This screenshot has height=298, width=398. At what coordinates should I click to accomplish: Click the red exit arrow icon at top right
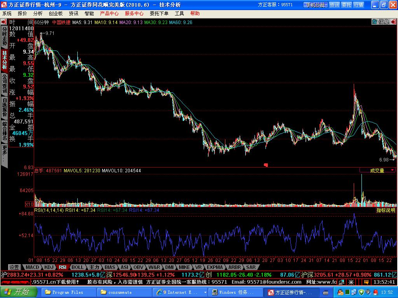tap(393, 22)
